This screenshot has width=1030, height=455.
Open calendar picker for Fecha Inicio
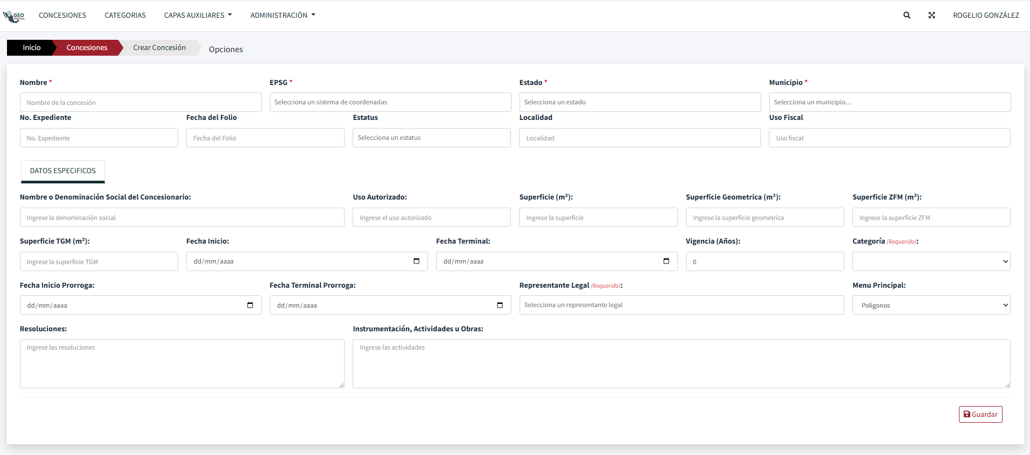[416, 261]
